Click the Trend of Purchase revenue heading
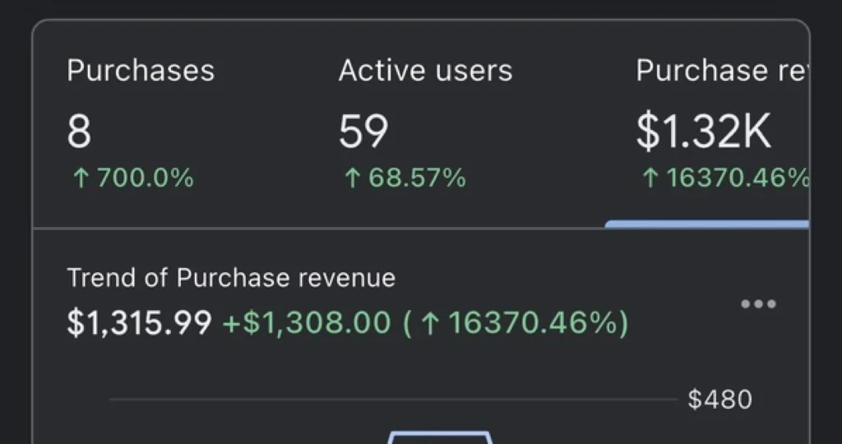Image resolution: width=842 pixels, height=444 pixels. (231, 278)
